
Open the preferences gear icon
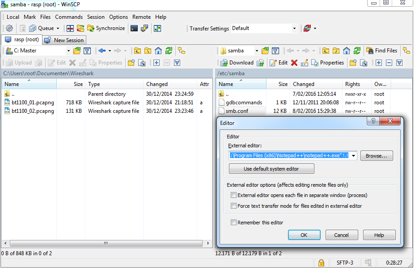click(9, 28)
